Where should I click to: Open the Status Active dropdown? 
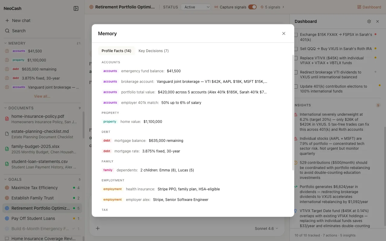(195, 7)
